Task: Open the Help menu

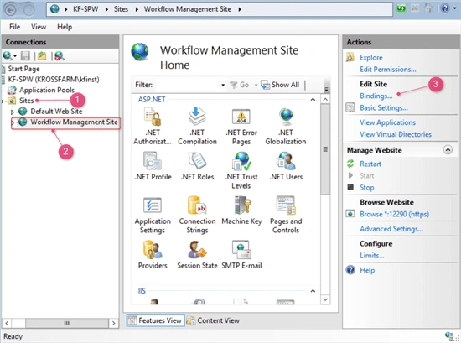Action: point(65,27)
